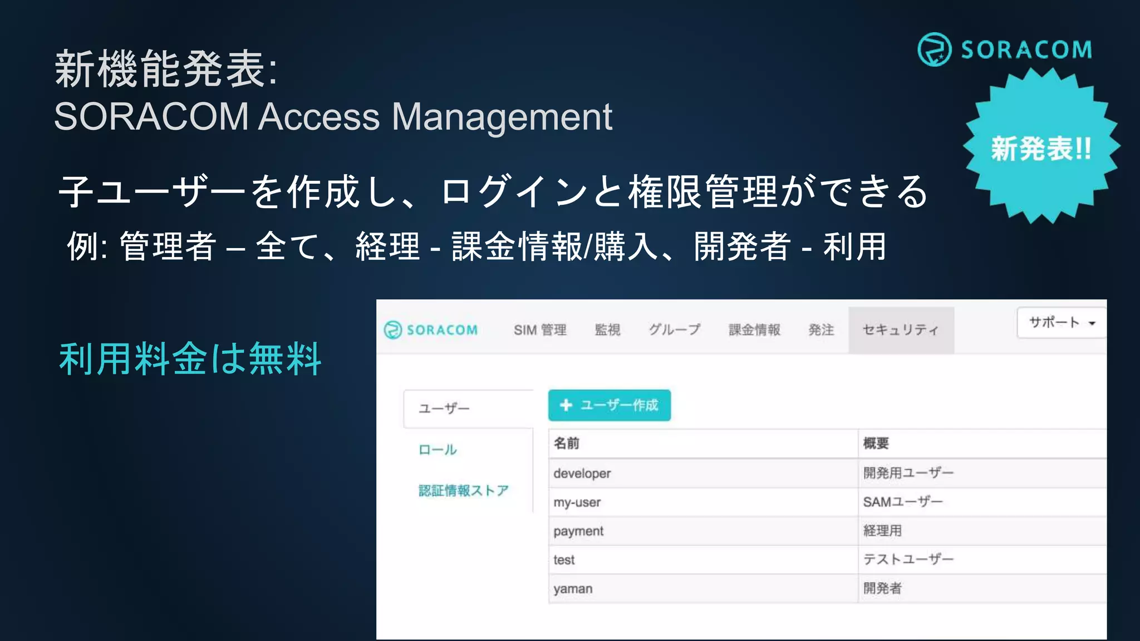Image resolution: width=1140 pixels, height=641 pixels.
Task: Select the yaman user row
Action: click(x=827, y=589)
